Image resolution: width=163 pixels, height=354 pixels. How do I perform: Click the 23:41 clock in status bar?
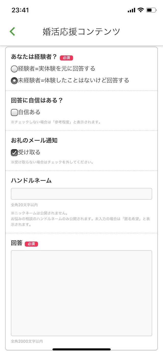[20, 10]
